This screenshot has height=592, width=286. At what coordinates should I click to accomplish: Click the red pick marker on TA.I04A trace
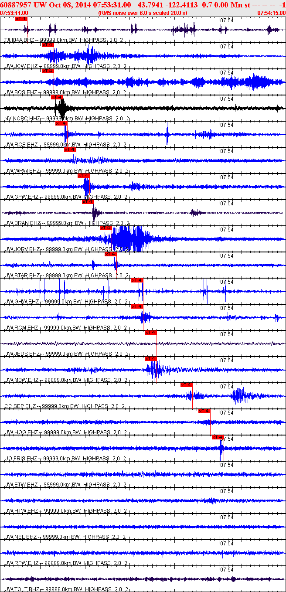[21, 19]
